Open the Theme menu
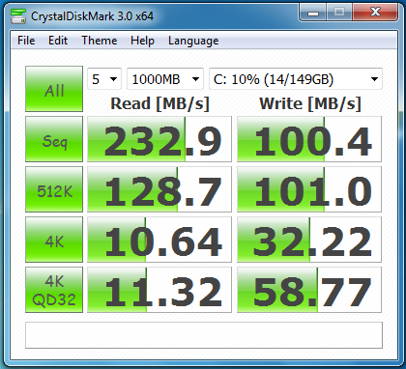 point(100,41)
